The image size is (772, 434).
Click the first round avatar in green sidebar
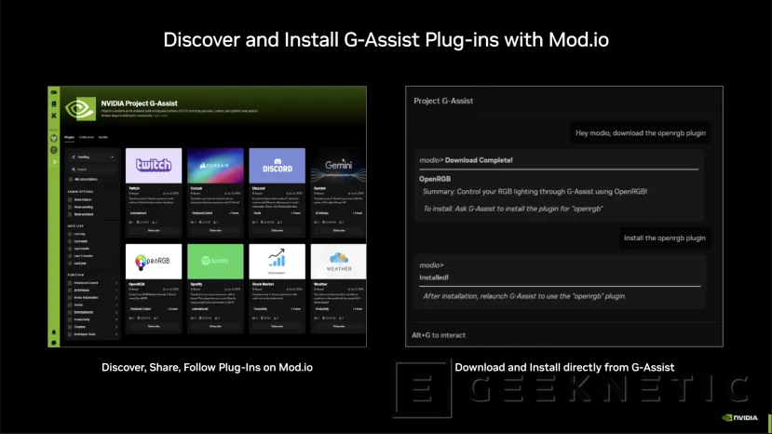coord(54,139)
